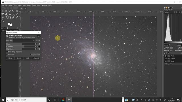Open the Layer menu
This screenshot has width=182, height=102.
[x=24, y=5]
